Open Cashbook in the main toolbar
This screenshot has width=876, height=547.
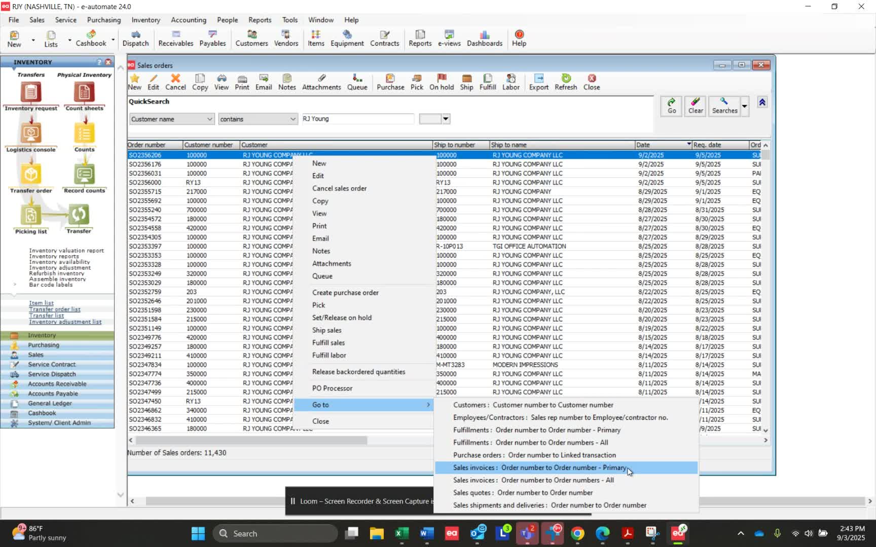[91, 38]
